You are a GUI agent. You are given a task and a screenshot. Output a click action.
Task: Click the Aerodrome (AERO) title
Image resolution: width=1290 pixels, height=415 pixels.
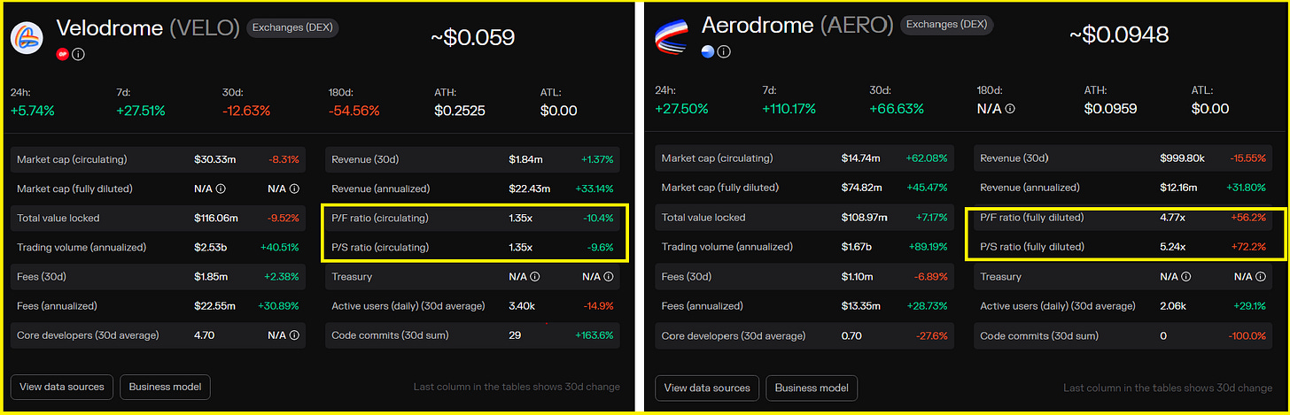click(797, 27)
